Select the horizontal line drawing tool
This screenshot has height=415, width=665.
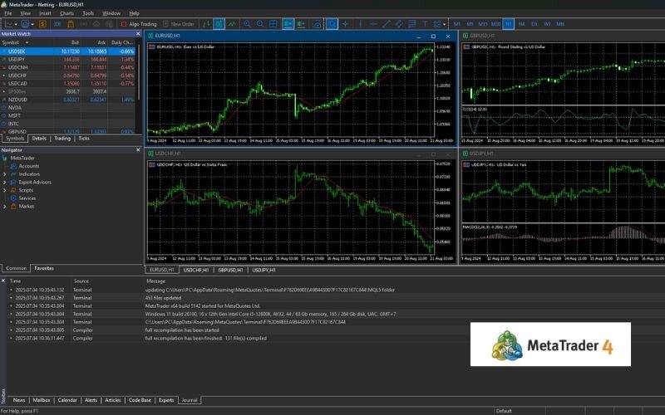click(x=373, y=24)
